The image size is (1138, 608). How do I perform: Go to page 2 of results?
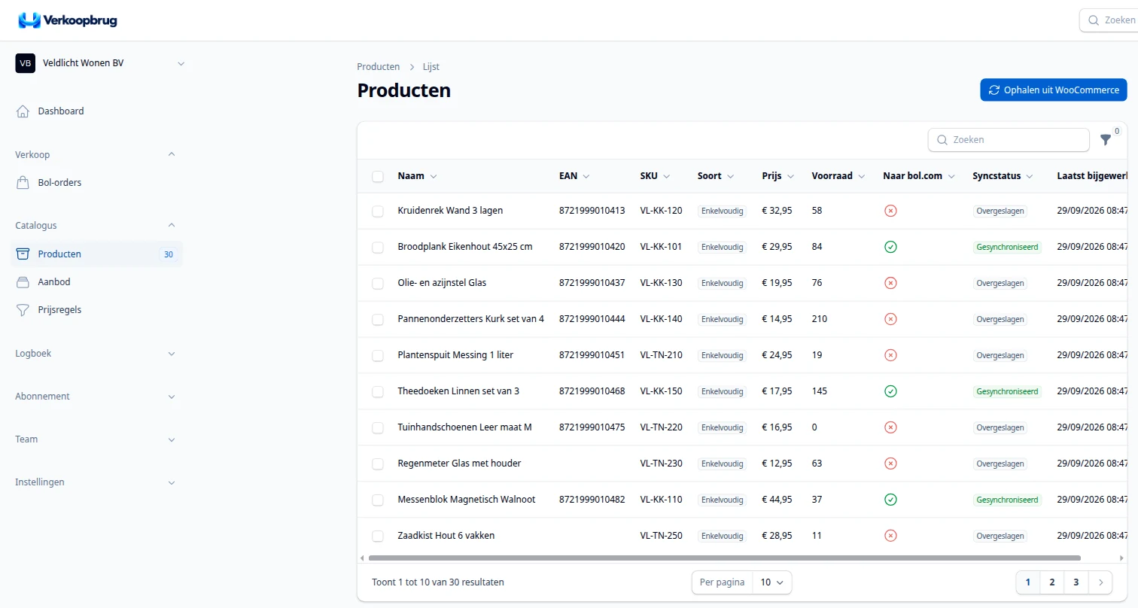pyautogui.click(x=1051, y=582)
